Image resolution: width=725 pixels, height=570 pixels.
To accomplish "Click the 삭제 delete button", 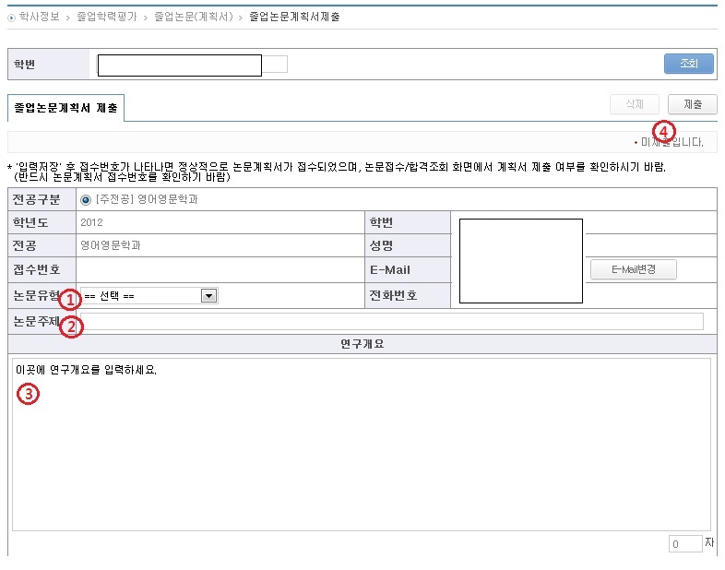I will pos(635,104).
